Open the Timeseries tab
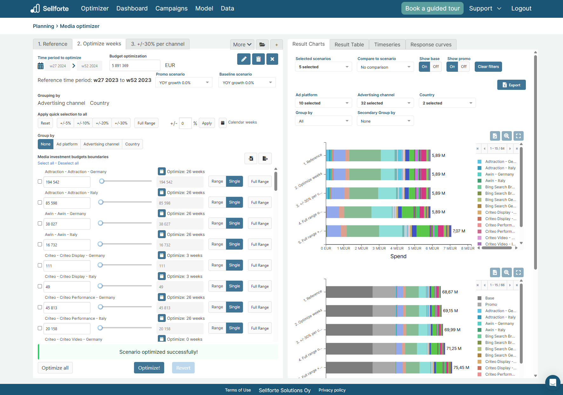563x395 pixels. coord(387,44)
